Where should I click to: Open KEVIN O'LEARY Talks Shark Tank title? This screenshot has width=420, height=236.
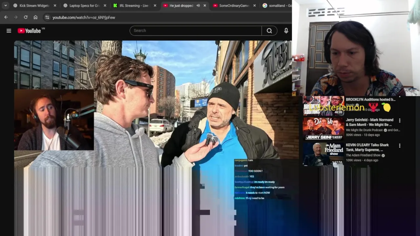(367, 147)
